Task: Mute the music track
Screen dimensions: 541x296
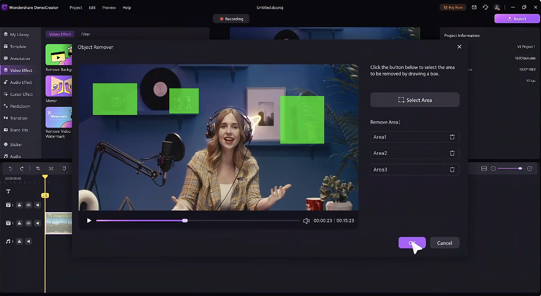Action: point(29,241)
